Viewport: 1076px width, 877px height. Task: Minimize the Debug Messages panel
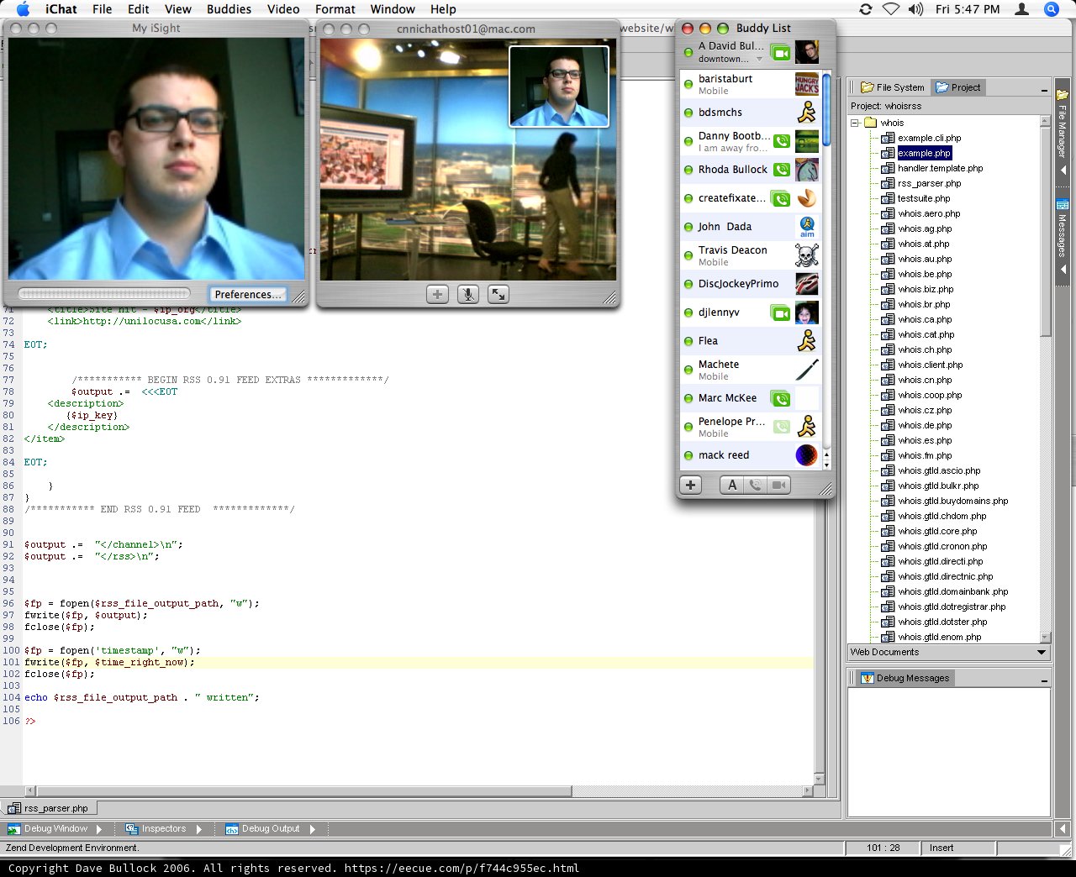click(1044, 680)
